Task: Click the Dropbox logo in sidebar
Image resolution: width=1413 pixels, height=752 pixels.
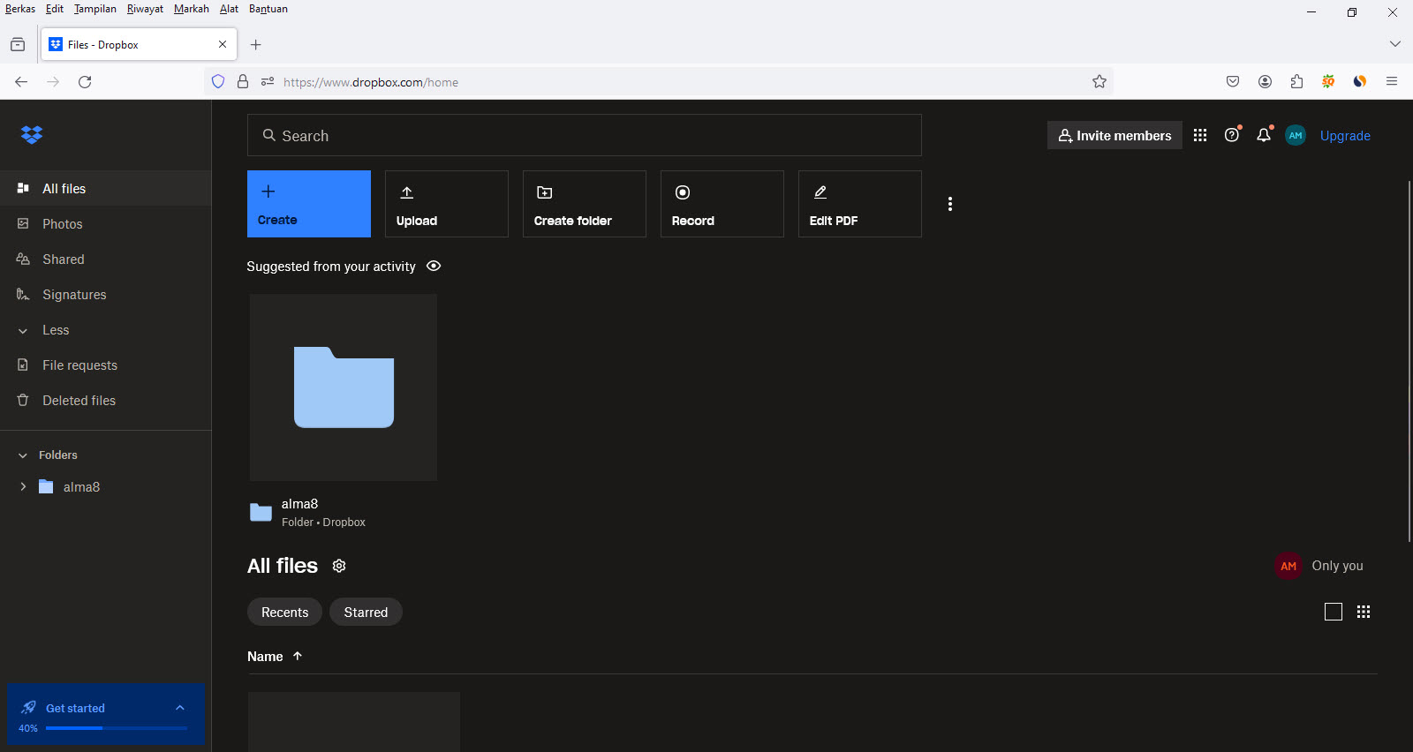Action: click(x=32, y=135)
